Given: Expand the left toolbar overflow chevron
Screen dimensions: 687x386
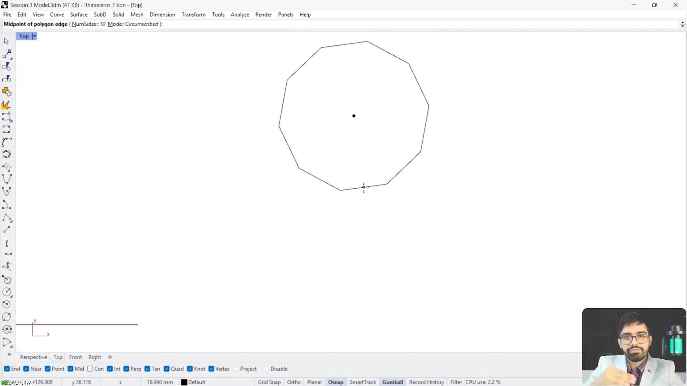Looking at the screenshot, I should tap(9, 354).
